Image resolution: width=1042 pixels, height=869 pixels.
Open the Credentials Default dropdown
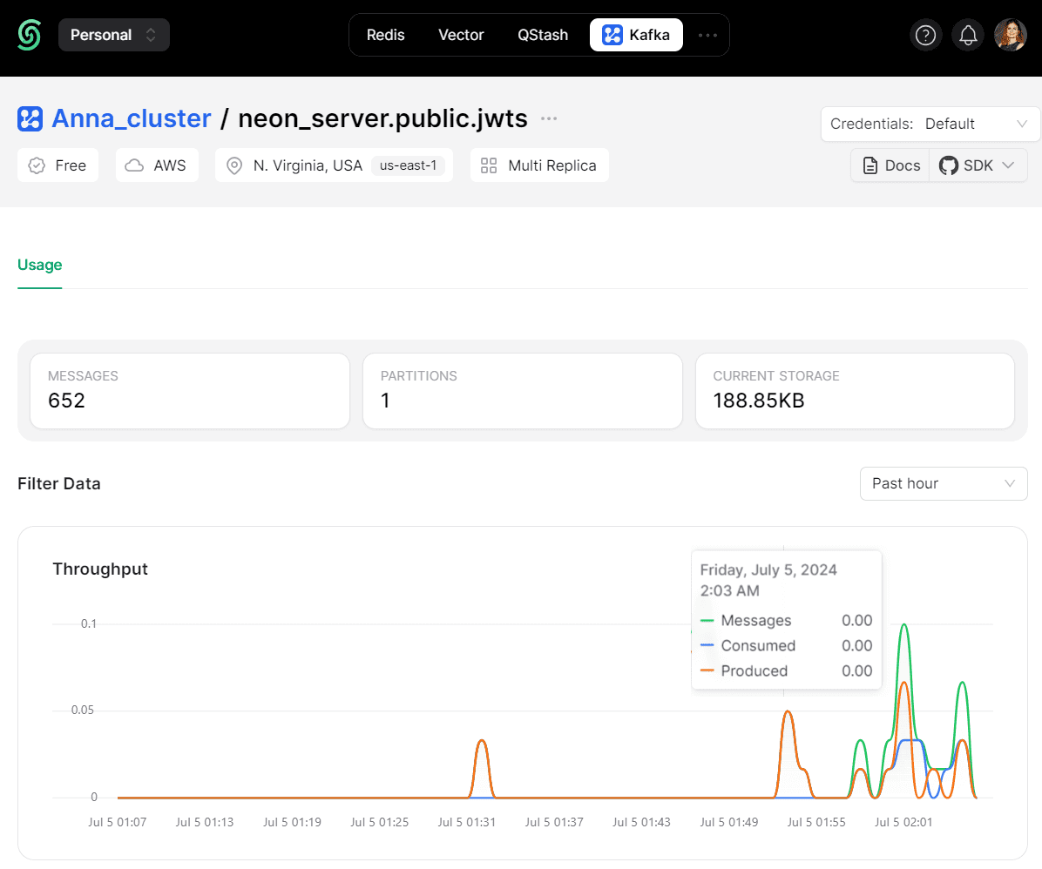(930, 125)
